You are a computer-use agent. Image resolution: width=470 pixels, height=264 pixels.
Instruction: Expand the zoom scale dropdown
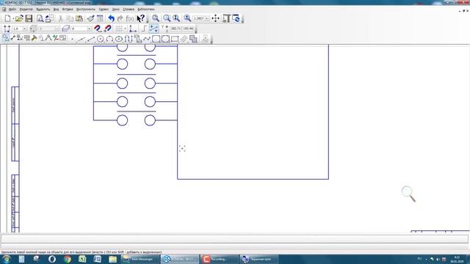207,18
